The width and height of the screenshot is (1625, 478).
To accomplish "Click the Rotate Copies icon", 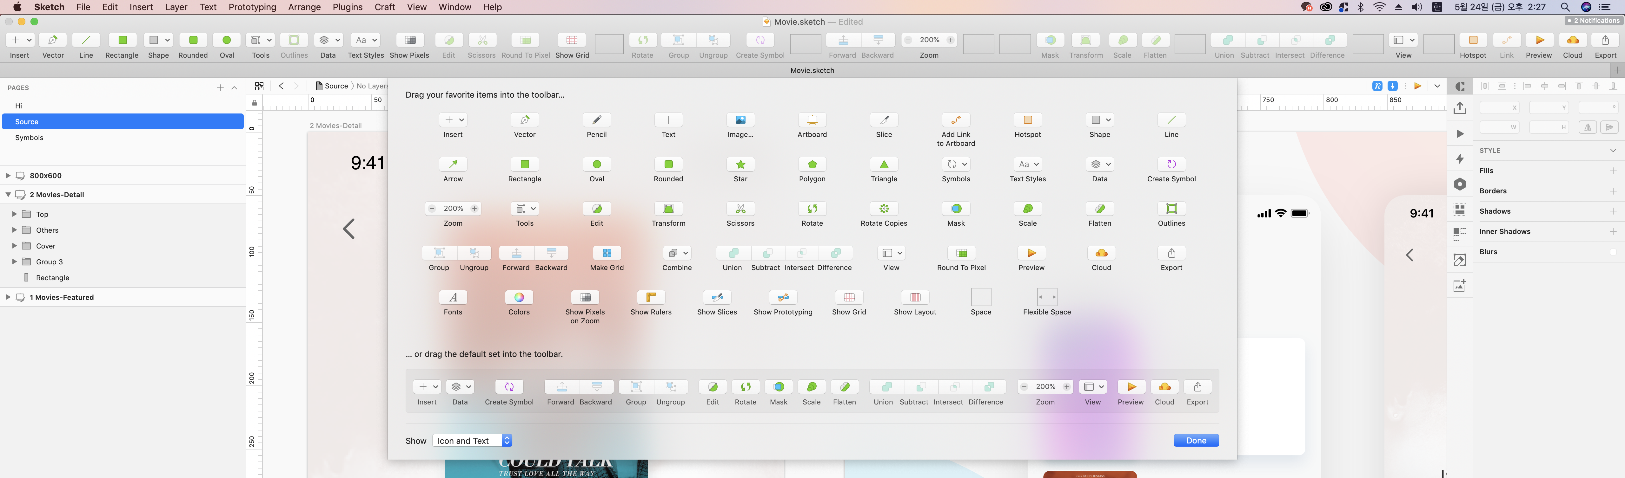I will click(x=884, y=209).
